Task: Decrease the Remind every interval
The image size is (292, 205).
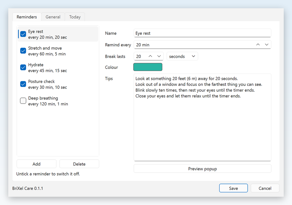Action: [267, 45]
